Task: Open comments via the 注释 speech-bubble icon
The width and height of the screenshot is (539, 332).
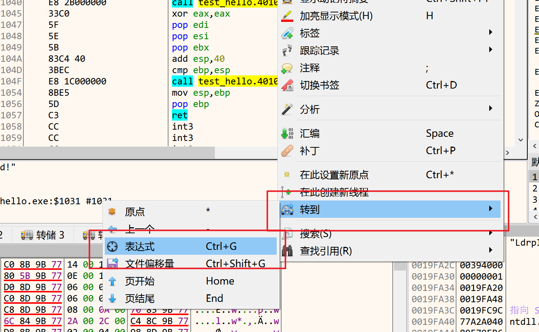Action: point(286,68)
